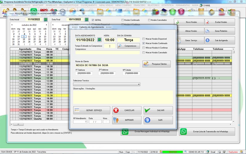Open Compromissos search with magnifier icon

[129, 46]
